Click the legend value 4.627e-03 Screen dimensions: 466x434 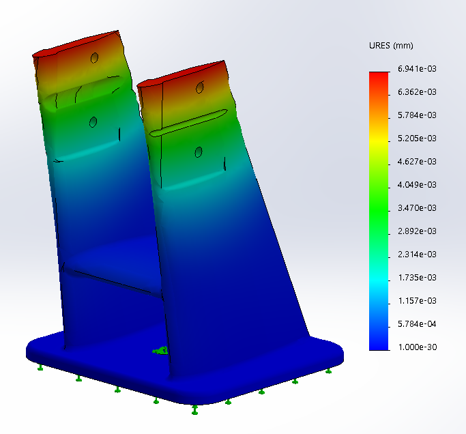(x=417, y=162)
